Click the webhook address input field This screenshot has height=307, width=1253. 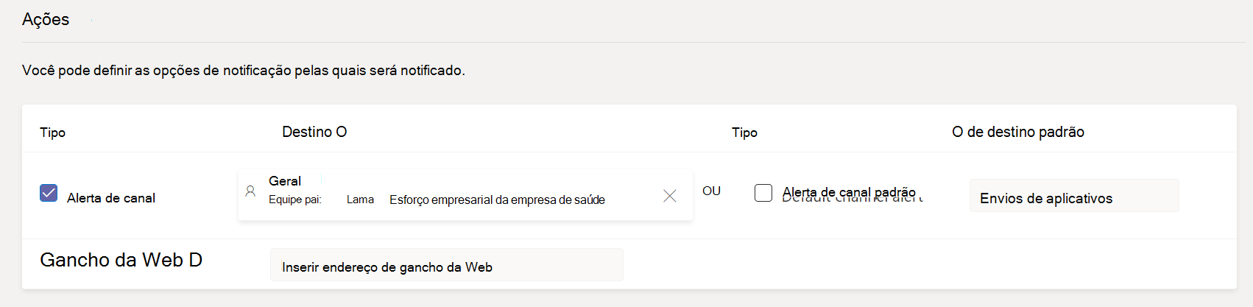coord(446,267)
